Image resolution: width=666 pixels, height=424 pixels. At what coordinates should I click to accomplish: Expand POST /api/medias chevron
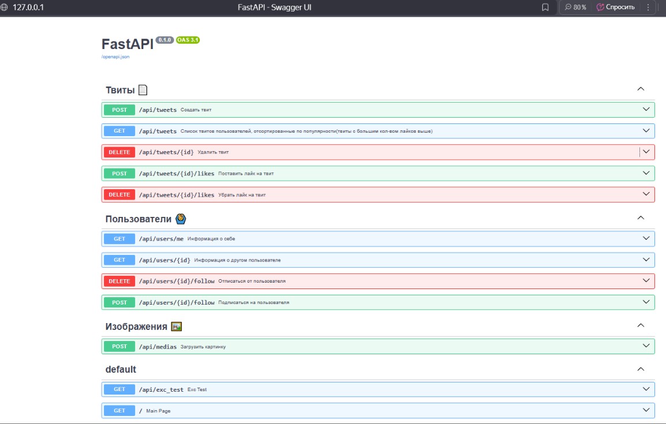(646, 346)
